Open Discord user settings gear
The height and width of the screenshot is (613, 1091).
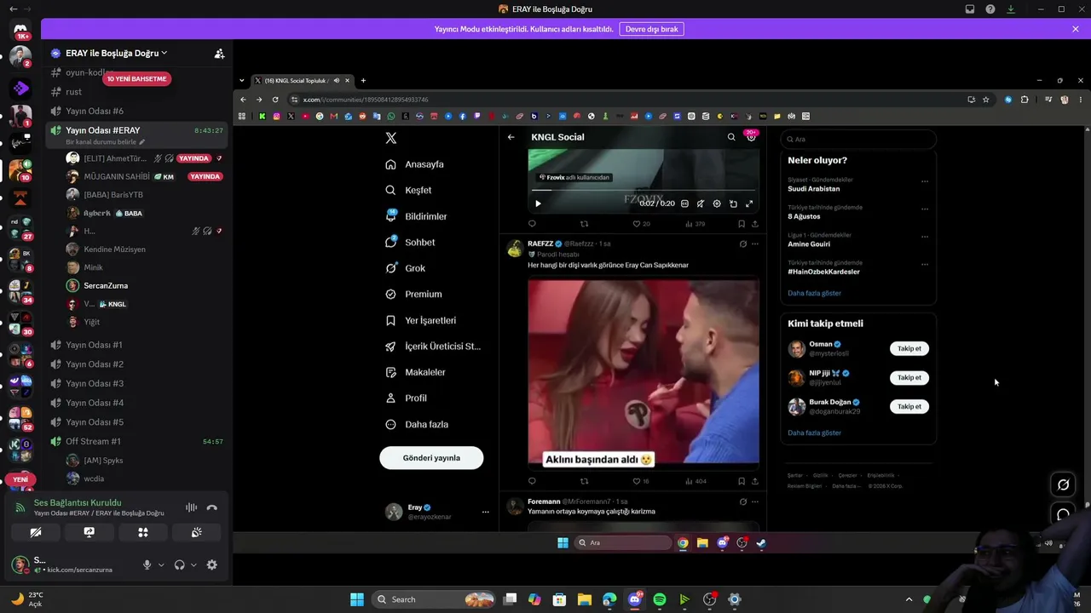[212, 564]
